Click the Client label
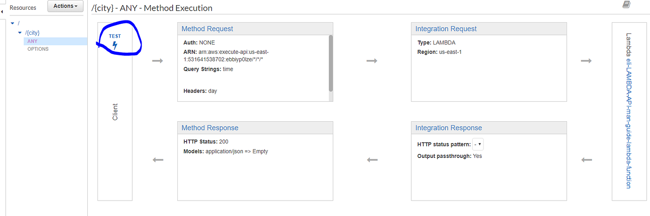 115,112
